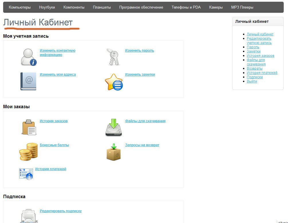Go to the Камеры category

click(216, 7)
